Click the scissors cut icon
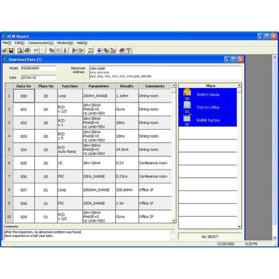The width and height of the screenshot is (279, 279). pyautogui.click(x=66, y=50)
